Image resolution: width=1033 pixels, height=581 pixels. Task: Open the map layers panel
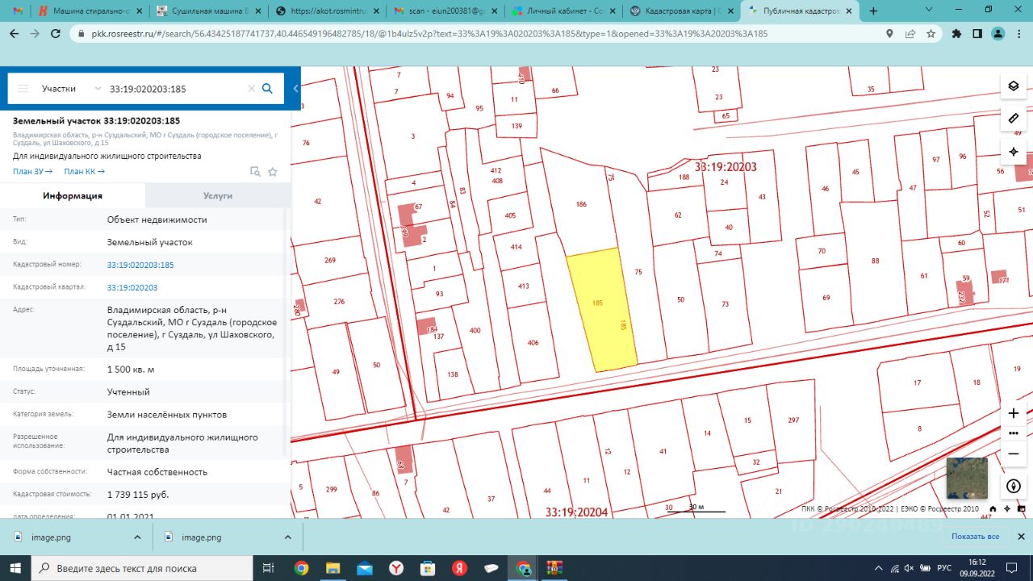tap(1014, 86)
